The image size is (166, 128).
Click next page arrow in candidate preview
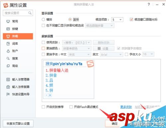(50, 95)
